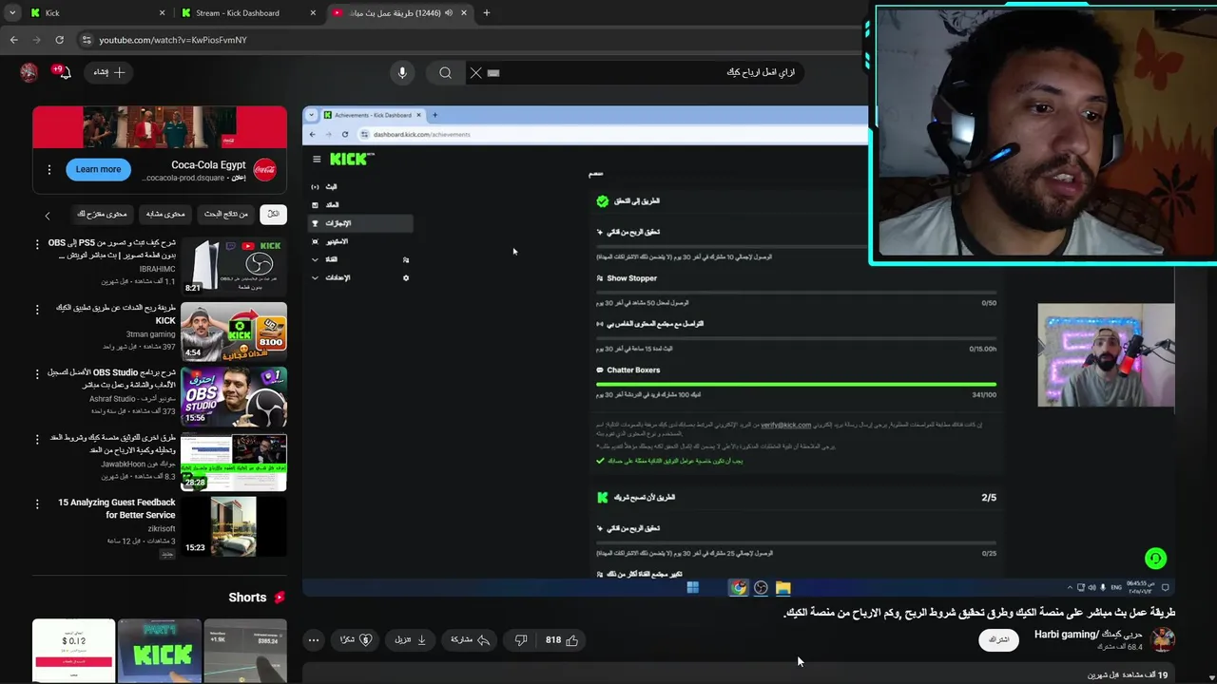
Task: Click green KICK logo in video
Action: [351, 159]
